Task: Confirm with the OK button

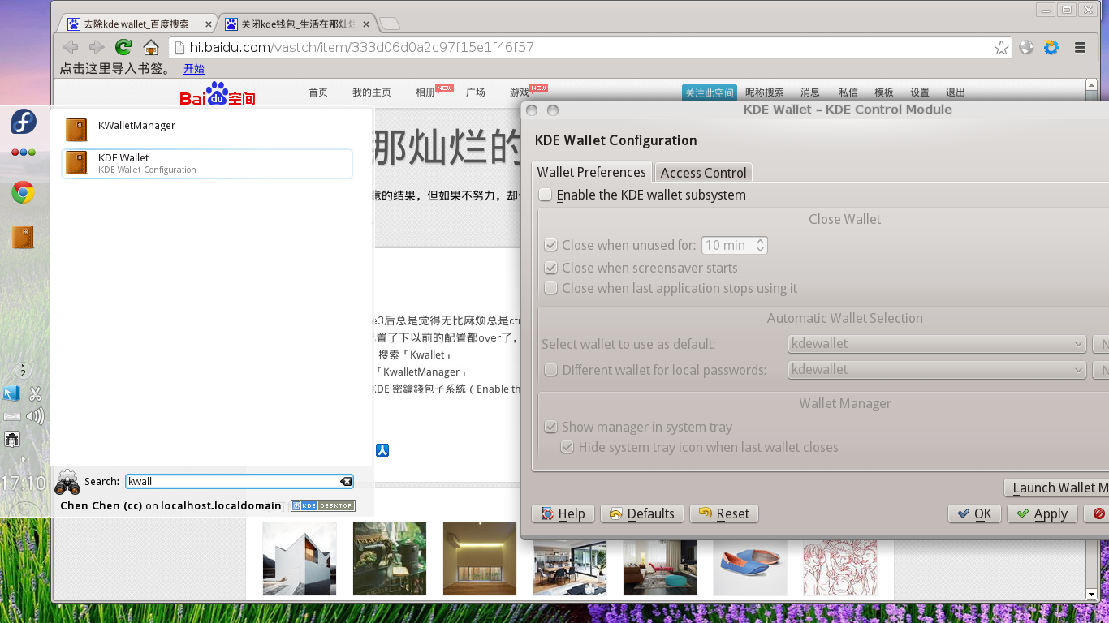Action: 974,513
